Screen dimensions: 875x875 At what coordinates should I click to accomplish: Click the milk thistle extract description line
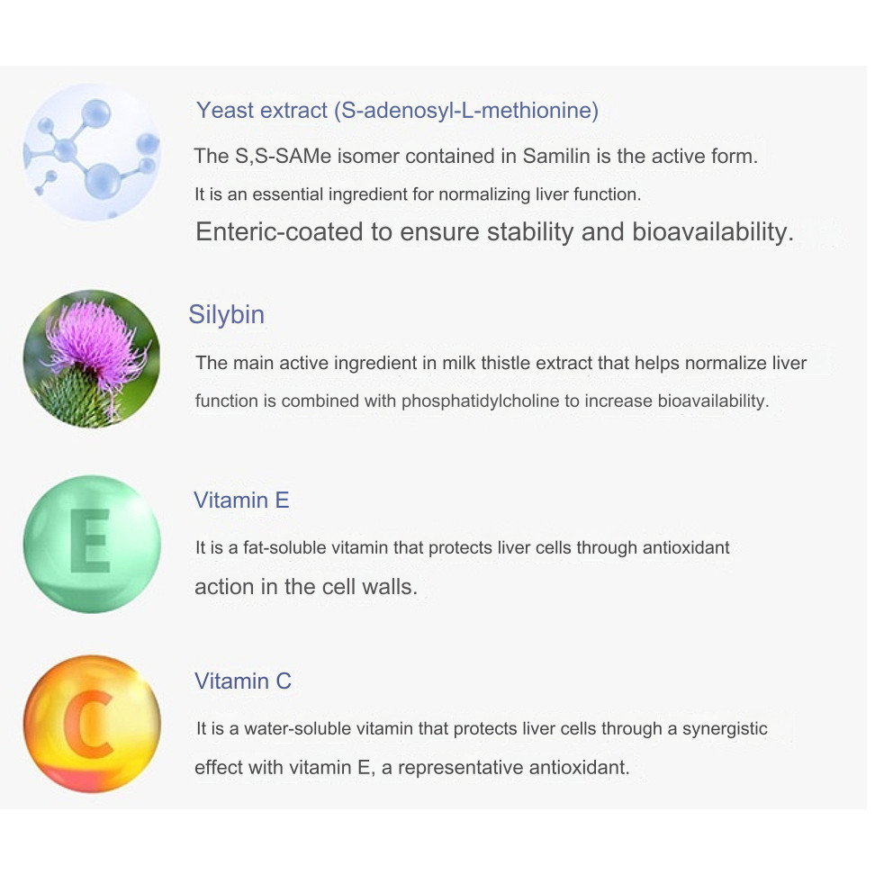pos(501,364)
